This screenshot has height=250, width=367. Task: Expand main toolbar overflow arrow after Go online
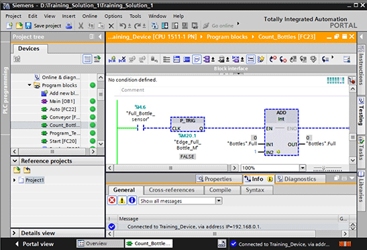[238, 23]
